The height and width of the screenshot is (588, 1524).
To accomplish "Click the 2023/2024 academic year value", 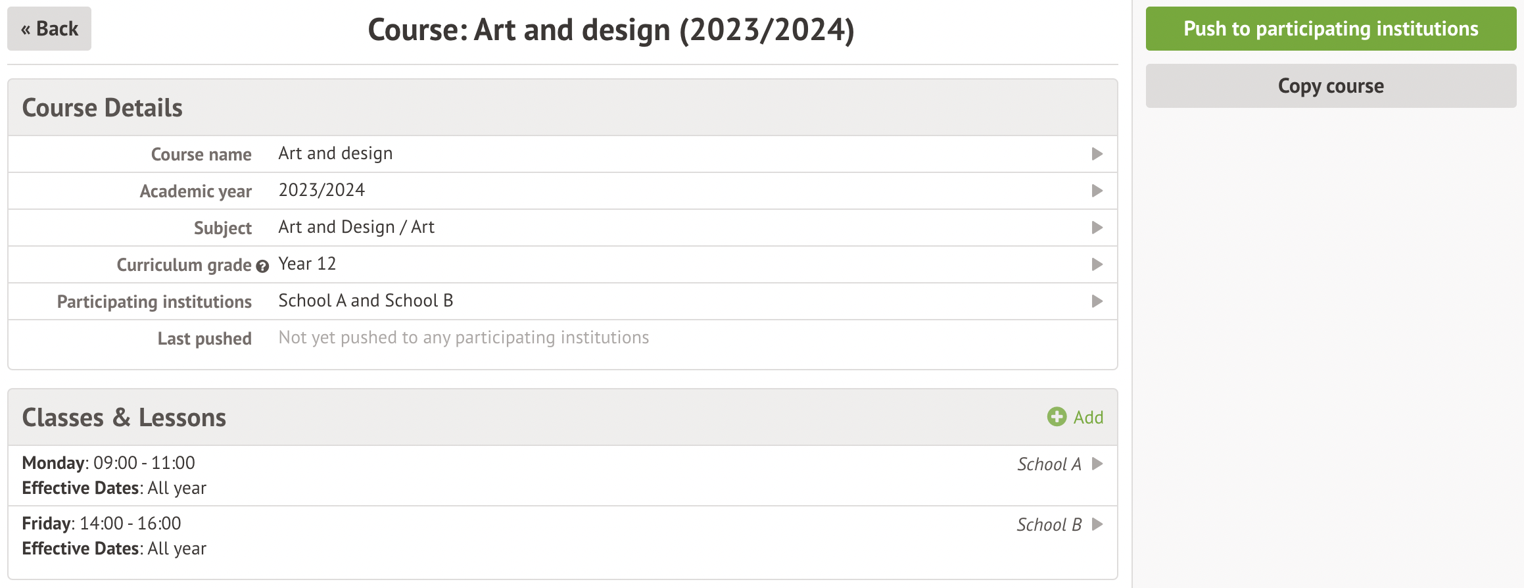I will pyautogui.click(x=321, y=191).
